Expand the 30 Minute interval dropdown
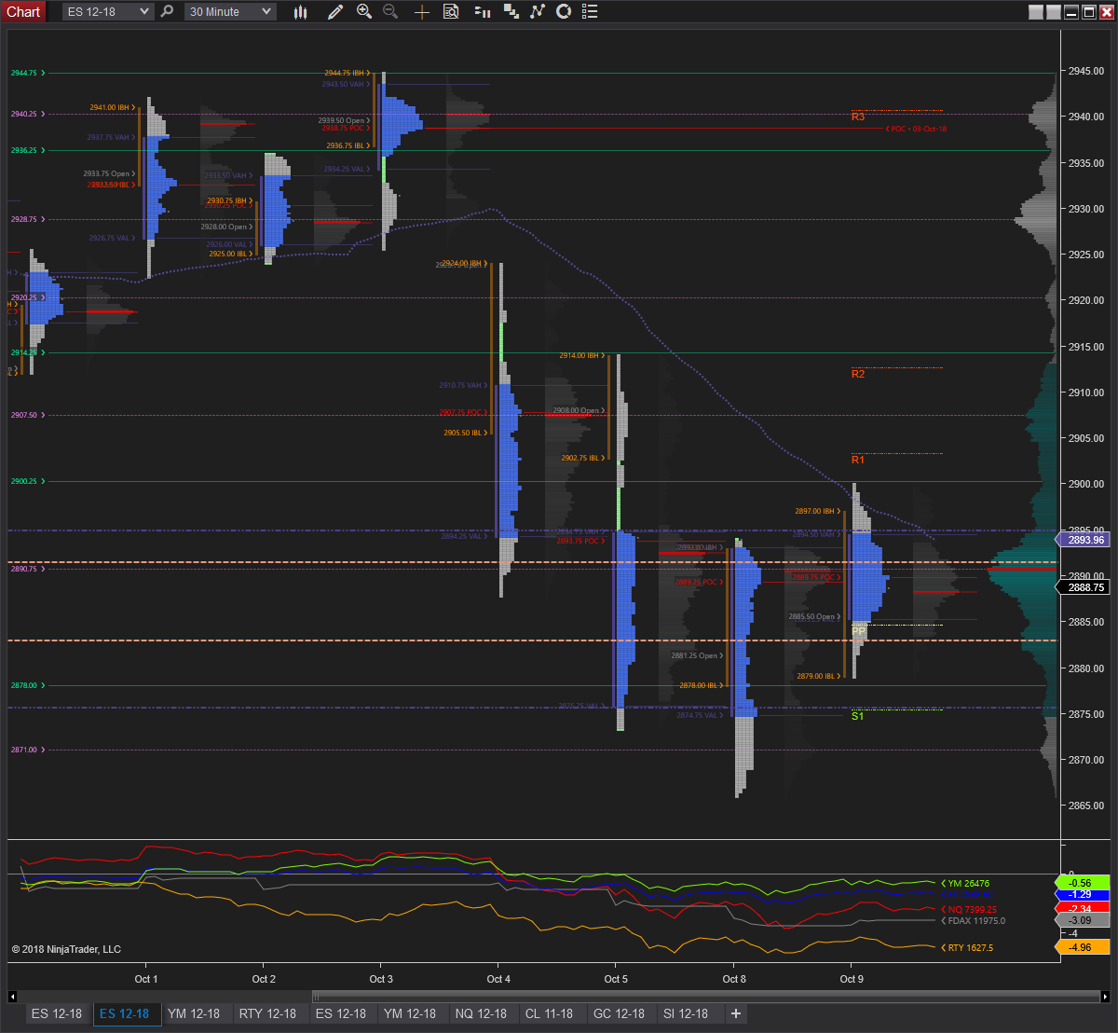 coord(266,12)
